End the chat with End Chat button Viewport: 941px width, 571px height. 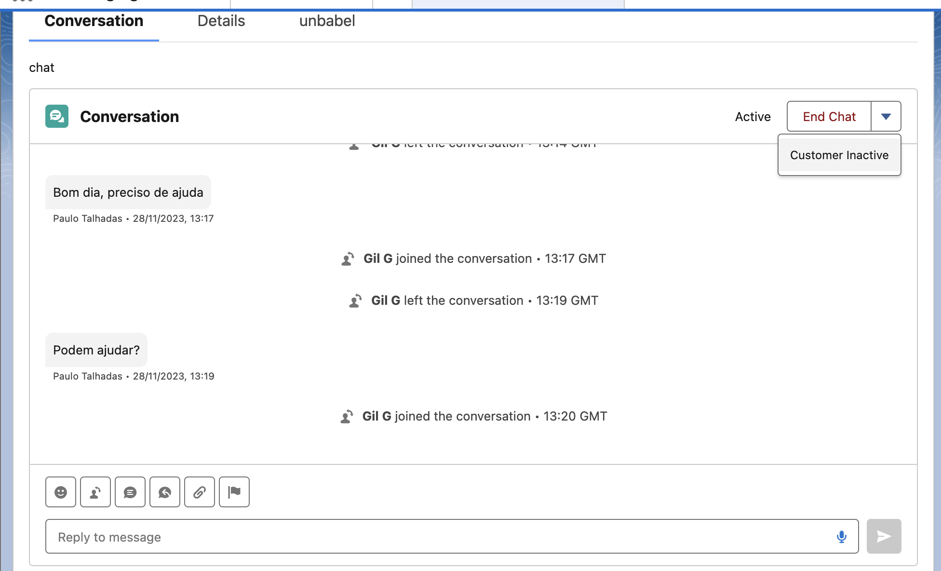click(829, 116)
